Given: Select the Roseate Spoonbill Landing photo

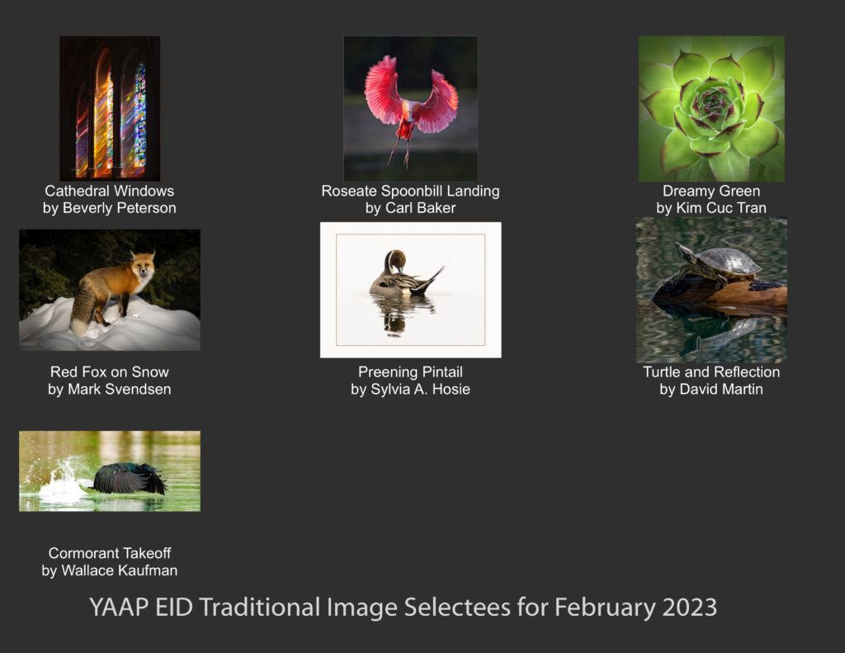Looking at the screenshot, I should click(x=411, y=108).
